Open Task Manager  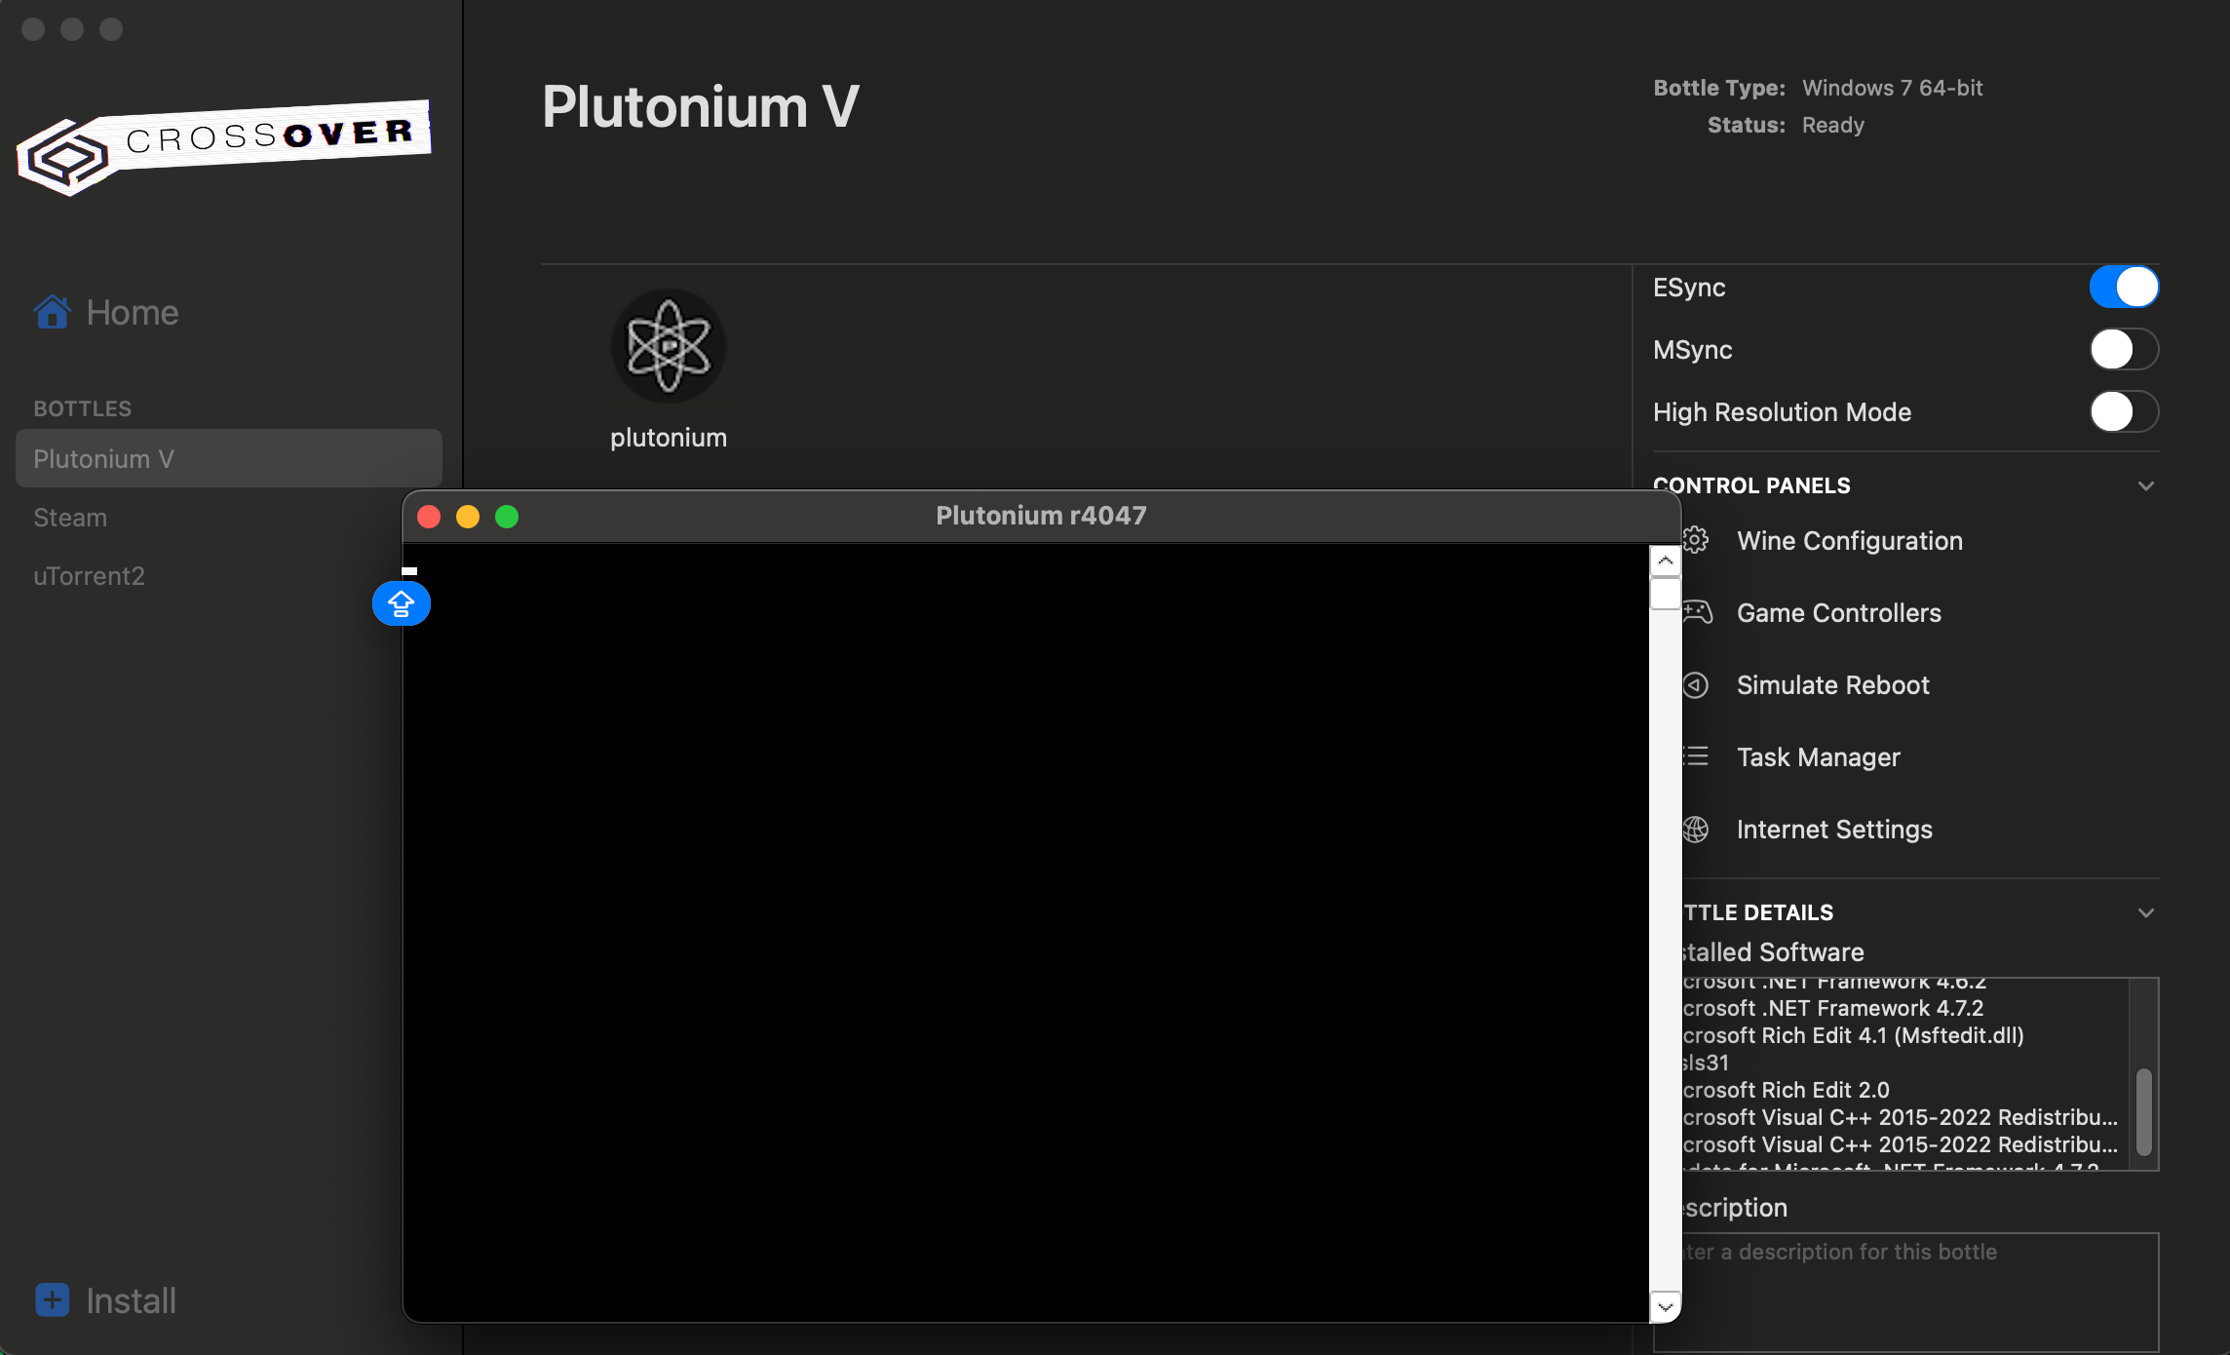point(1818,756)
